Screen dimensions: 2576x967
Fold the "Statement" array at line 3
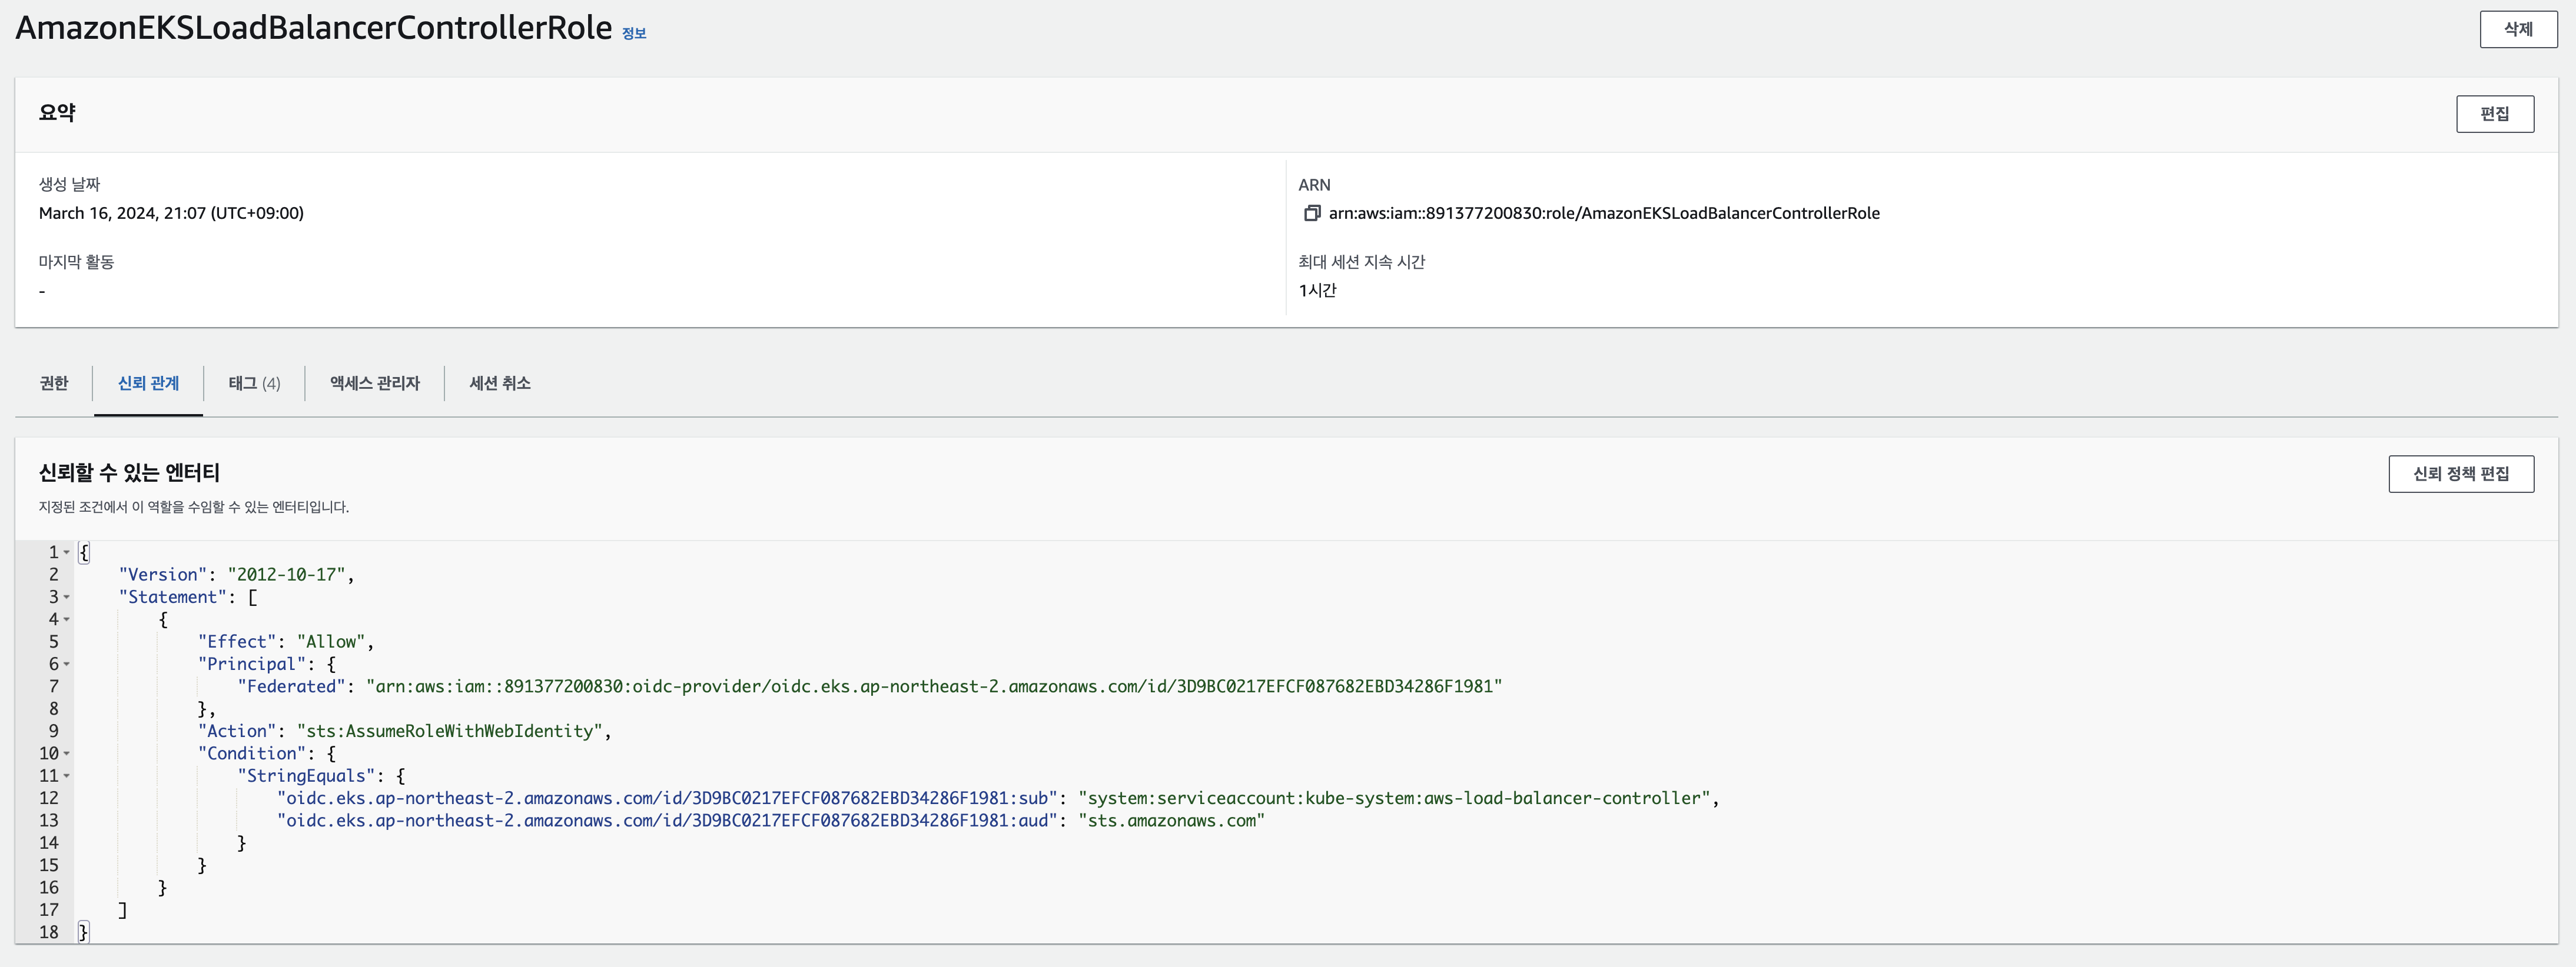[67, 598]
